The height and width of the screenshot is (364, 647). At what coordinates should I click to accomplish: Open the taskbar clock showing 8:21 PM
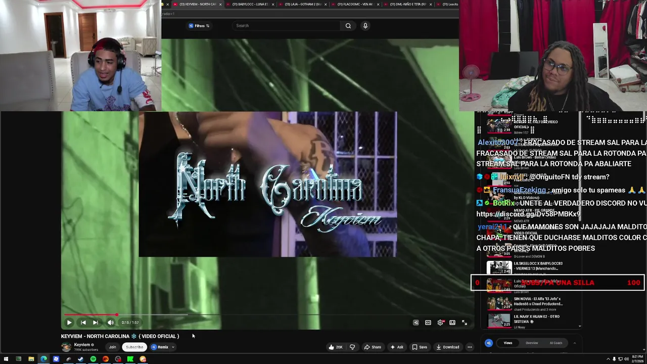(x=637, y=359)
